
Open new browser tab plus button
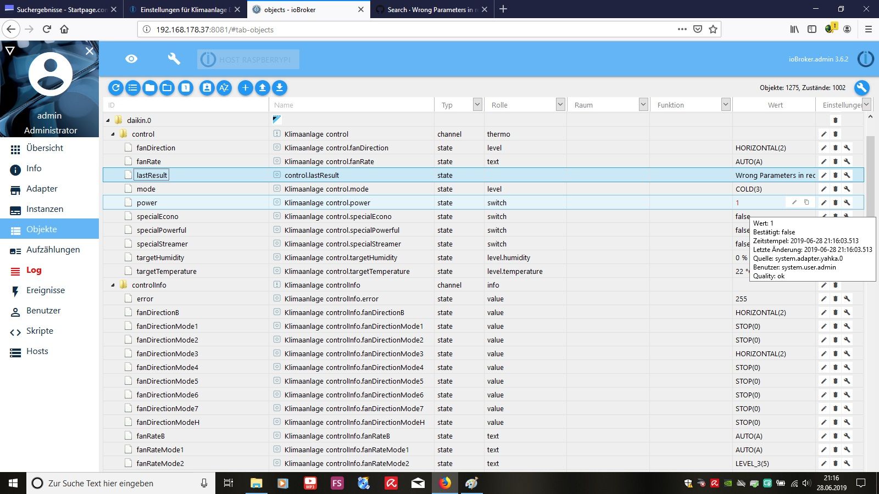[x=503, y=9]
